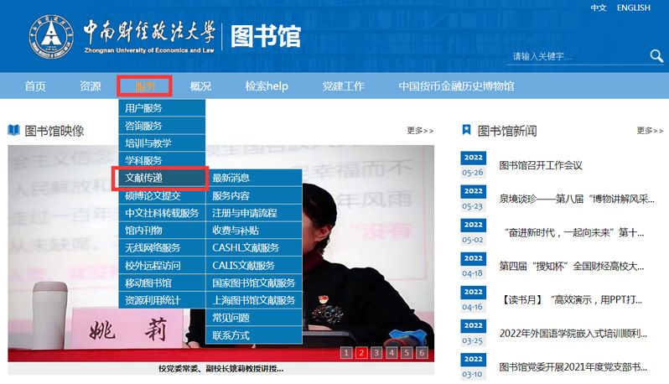
Task: Expand the 服务 navigation menu
Action: tap(145, 86)
